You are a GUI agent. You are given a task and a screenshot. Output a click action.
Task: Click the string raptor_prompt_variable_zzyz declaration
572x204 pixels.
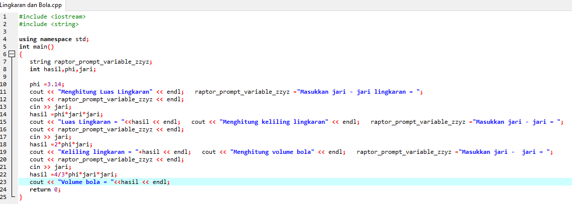pyautogui.click(x=90, y=62)
